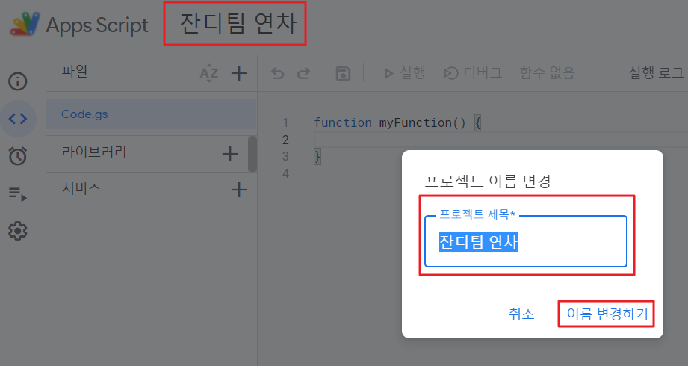Select Code.gs in the file list
This screenshot has width=688, height=366.
pyautogui.click(x=84, y=114)
